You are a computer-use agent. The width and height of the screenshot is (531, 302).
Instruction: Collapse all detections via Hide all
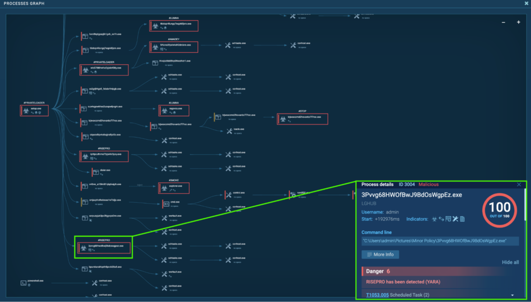tap(510, 262)
